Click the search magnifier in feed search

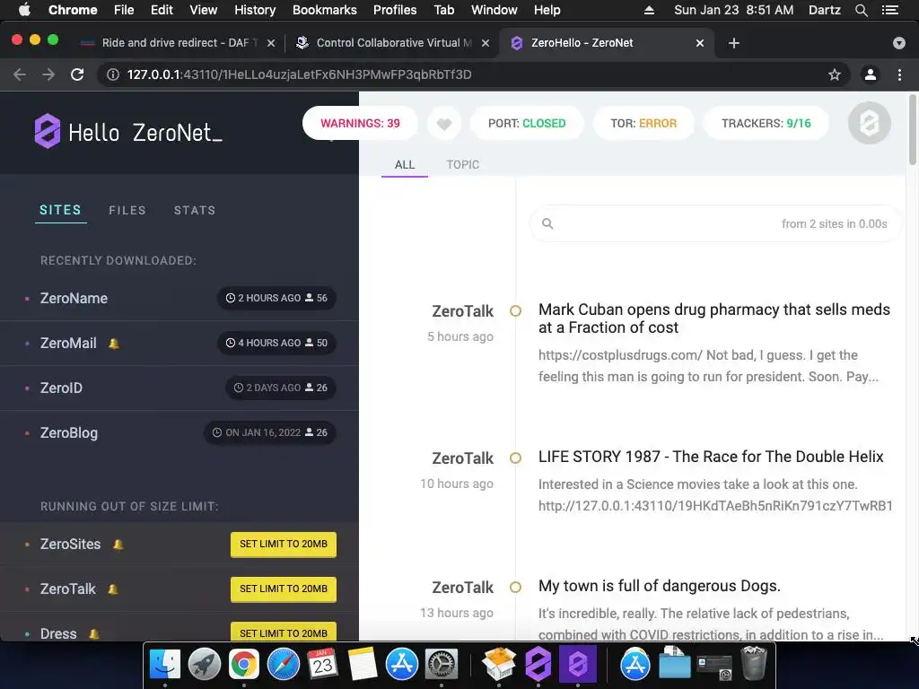(547, 223)
